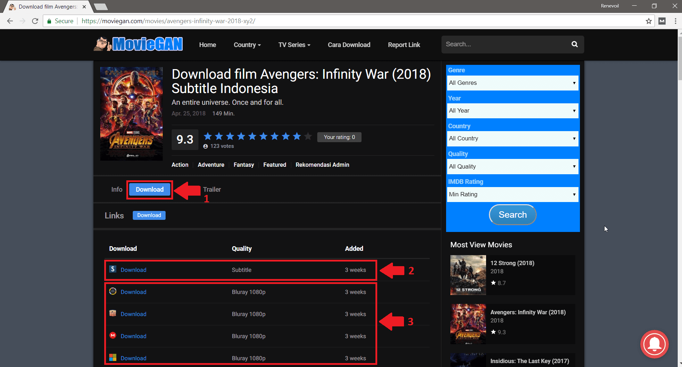This screenshot has width=682, height=367.
Task: Open Chrome menu three dots
Action: tap(675, 21)
